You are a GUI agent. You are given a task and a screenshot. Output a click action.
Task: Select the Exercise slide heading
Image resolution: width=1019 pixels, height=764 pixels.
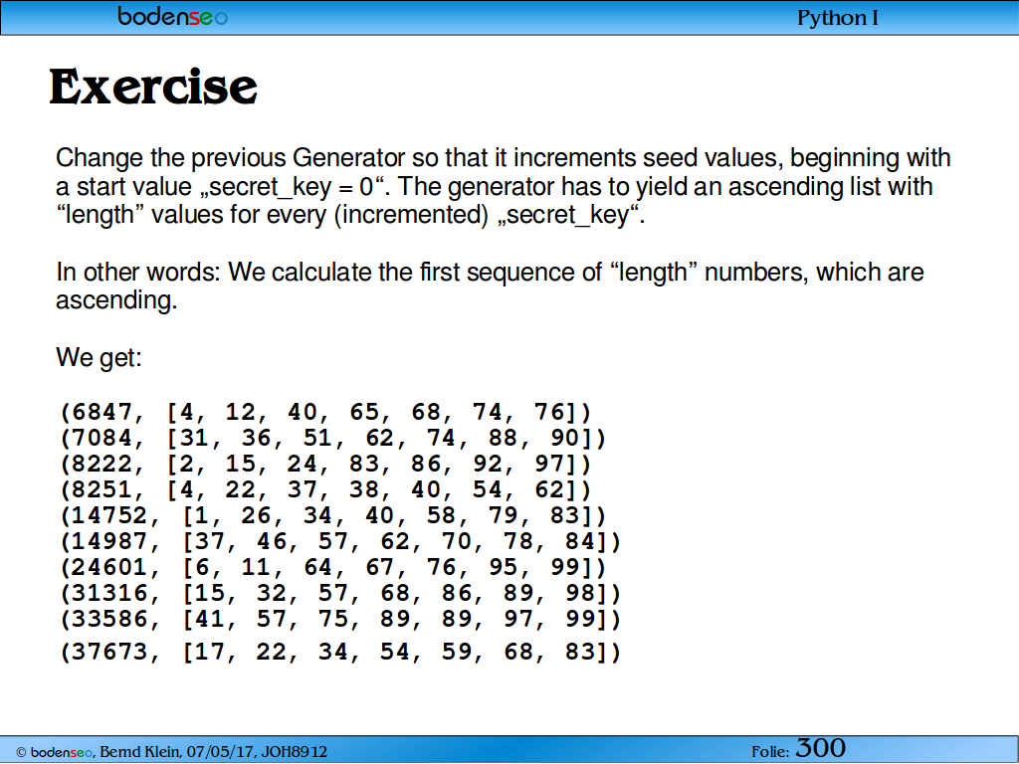pyautogui.click(x=153, y=87)
